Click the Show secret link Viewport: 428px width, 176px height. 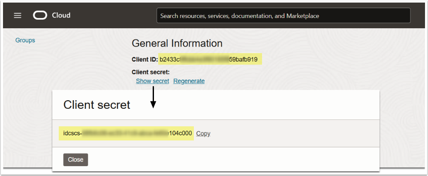[152, 81]
